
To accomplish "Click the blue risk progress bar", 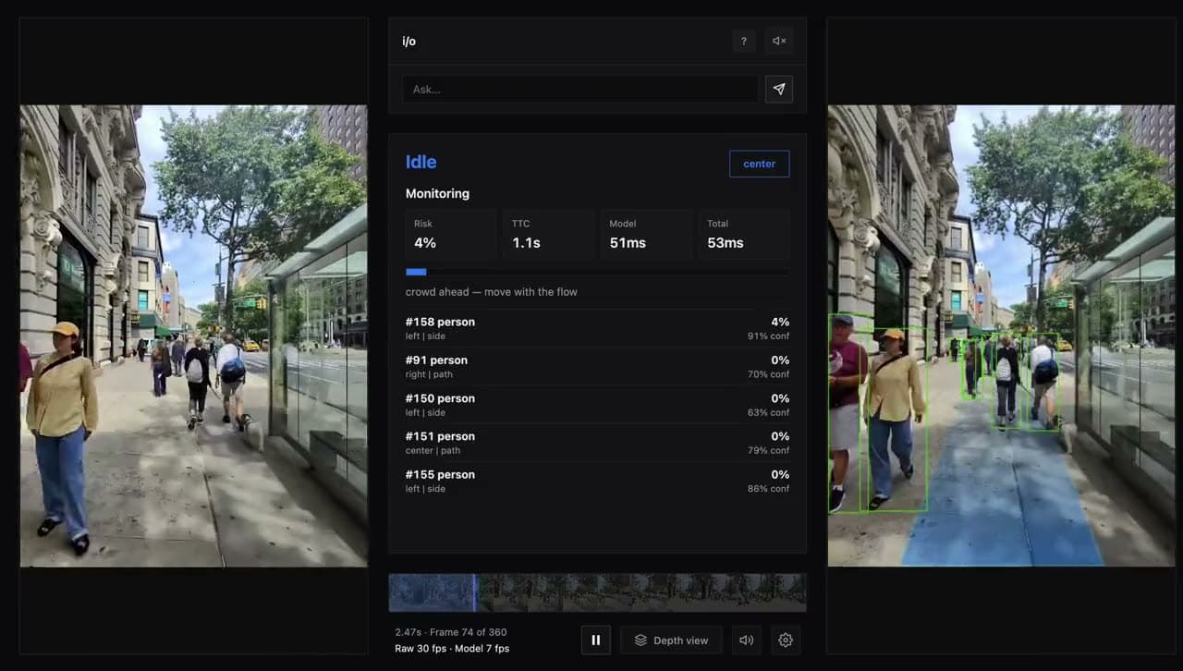I will [x=416, y=272].
